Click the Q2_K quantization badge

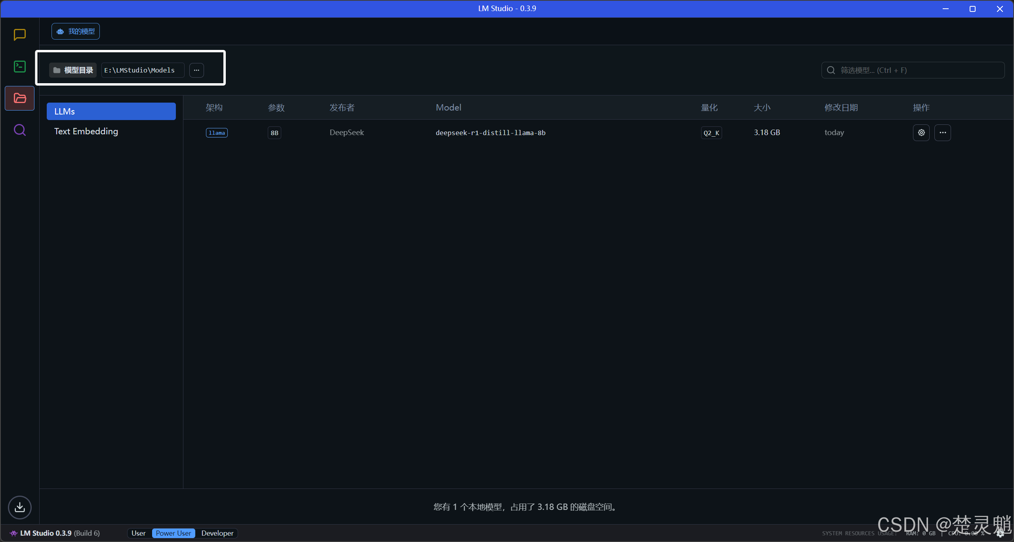tap(711, 133)
